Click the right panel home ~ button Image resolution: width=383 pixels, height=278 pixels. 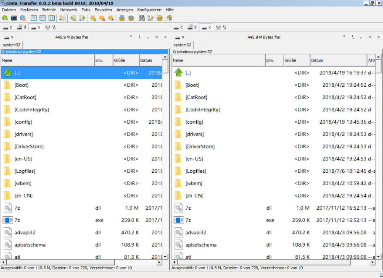click(370, 37)
